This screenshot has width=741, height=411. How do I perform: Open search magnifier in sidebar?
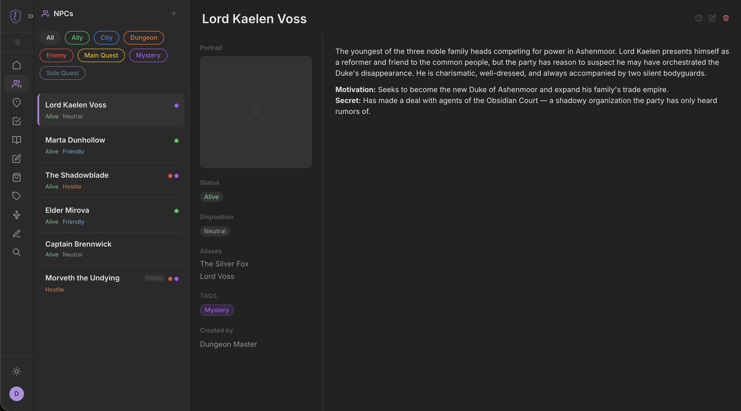click(x=17, y=252)
